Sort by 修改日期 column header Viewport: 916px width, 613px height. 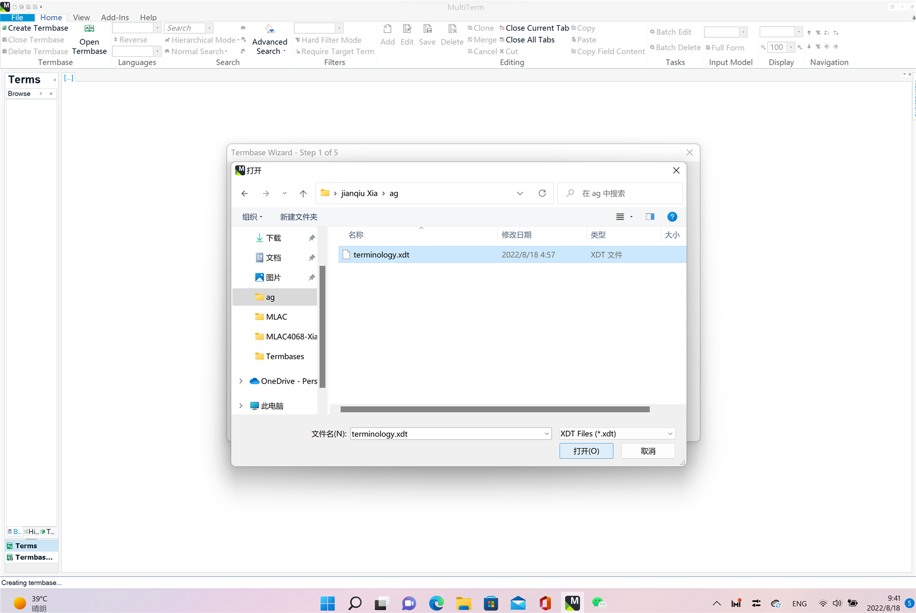click(x=516, y=235)
